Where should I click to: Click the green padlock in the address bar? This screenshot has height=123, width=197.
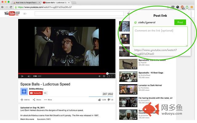[16, 7]
